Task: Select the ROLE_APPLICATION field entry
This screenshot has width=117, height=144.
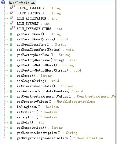Action: (x=37, y=18)
